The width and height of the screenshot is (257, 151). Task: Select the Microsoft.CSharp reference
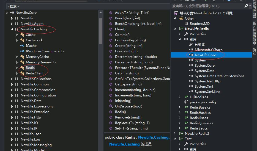(209, 50)
